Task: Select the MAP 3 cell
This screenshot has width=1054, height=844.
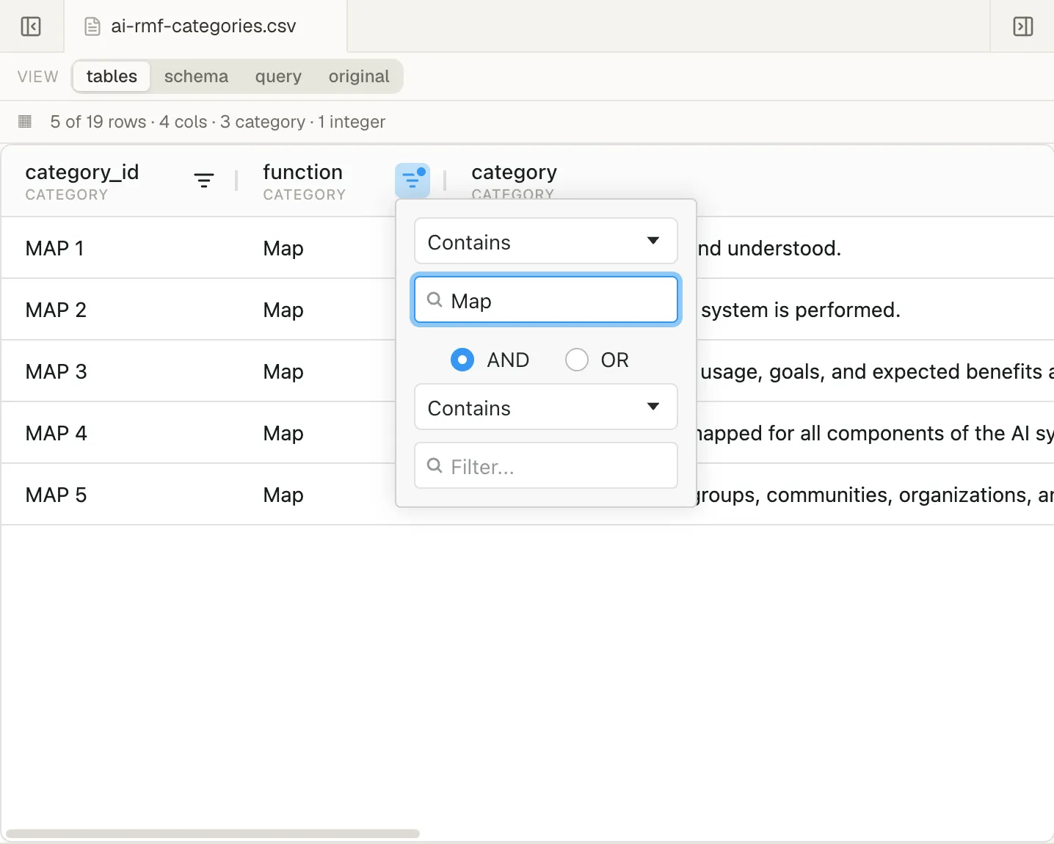Action: 56,371
